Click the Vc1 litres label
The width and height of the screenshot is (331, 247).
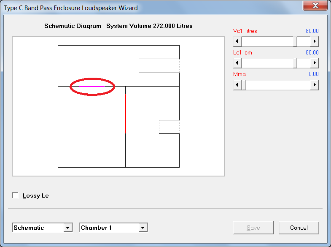(245, 31)
